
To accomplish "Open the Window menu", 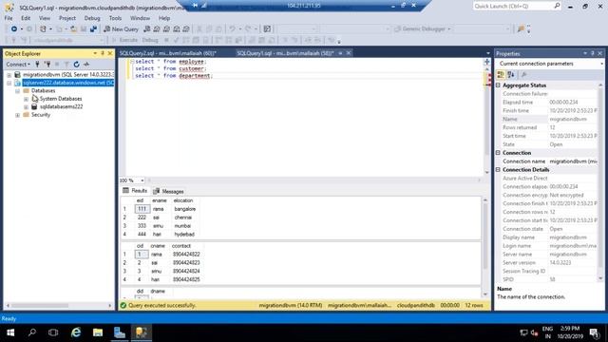I will 140,18.
